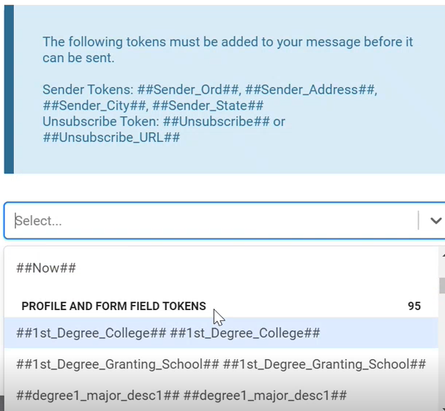Pick the ##1st_Degree_Granting_School## token option
445x411 pixels.
[x=221, y=363]
